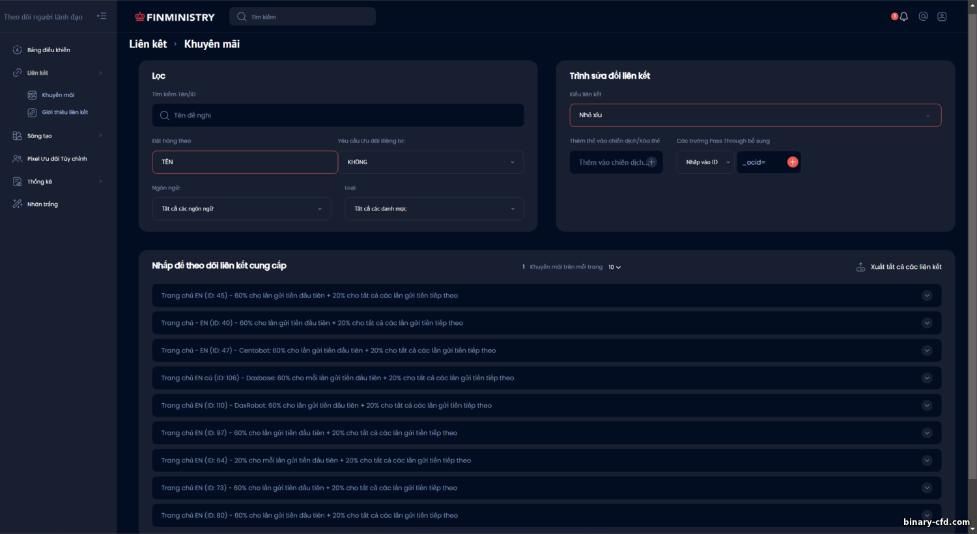This screenshot has width=977, height=534.
Task: Click Xuất tất cả các liên kết
Action: click(906, 267)
